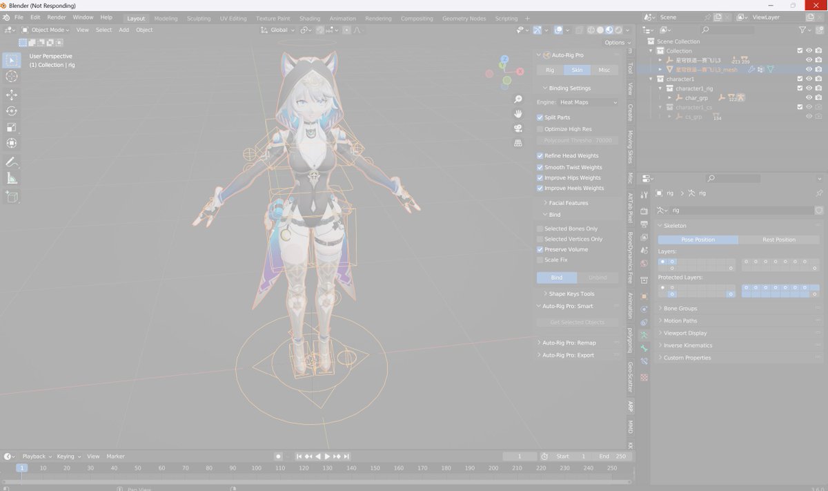The height and width of the screenshot is (491, 828).
Task: Switch to wireframe viewport shading
Action: 591,30
